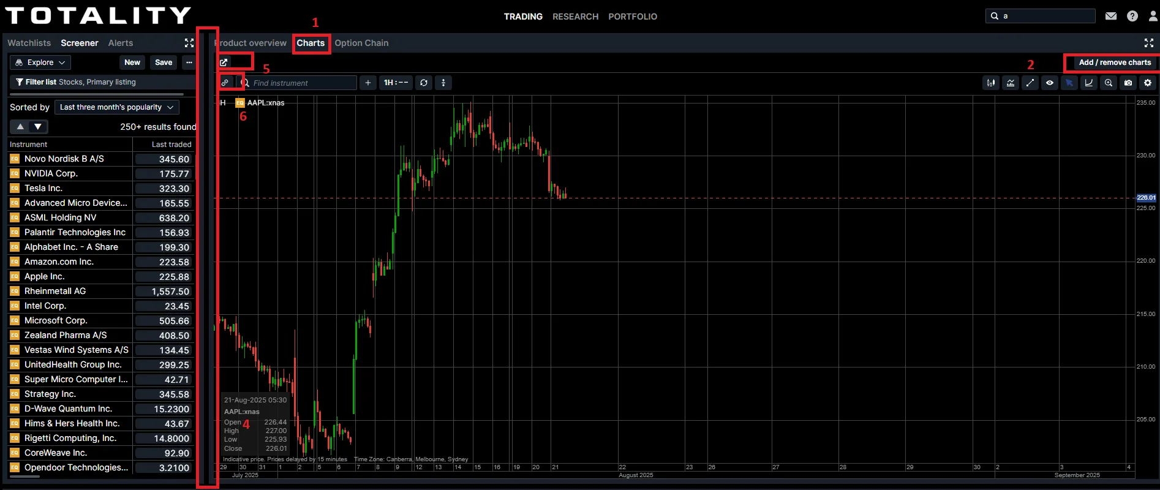Sort results ascending with up triangle

[x=20, y=127]
